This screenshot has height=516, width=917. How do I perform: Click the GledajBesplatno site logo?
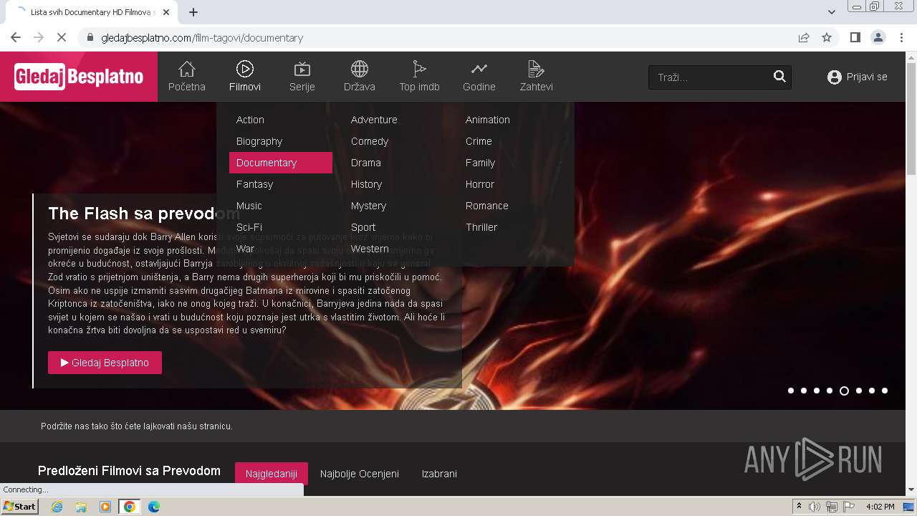pyautogui.click(x=79, y=77)
